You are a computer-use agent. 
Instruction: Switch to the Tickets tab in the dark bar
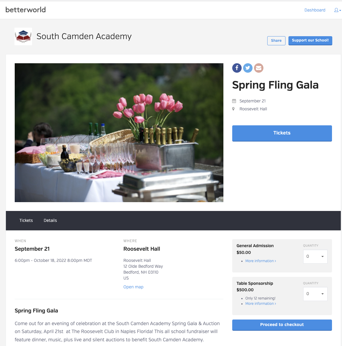point(26,220)
